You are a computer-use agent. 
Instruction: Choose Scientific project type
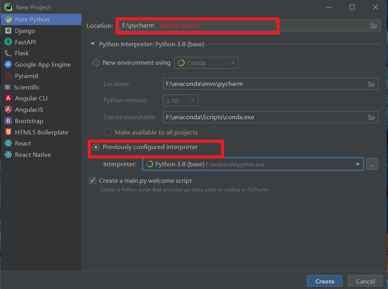[x=41, y=87]
